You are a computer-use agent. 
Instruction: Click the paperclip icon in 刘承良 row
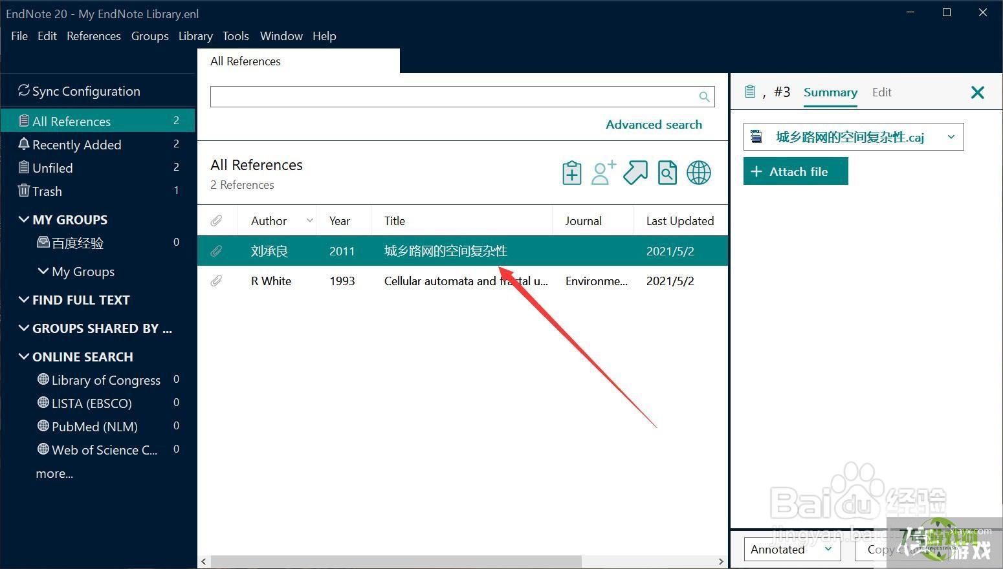[217, 251]
